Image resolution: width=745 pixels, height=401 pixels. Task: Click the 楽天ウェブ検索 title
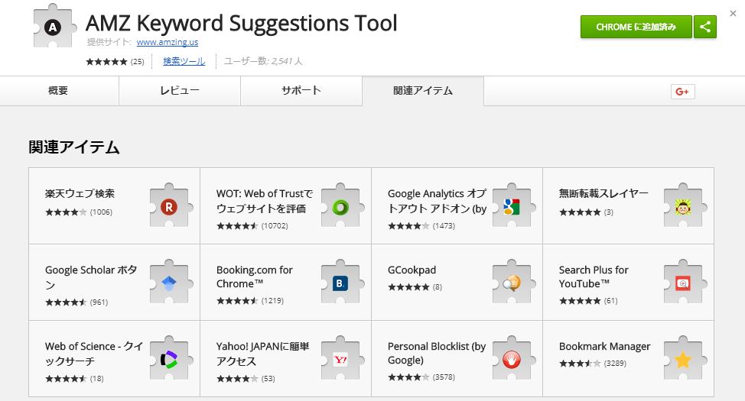(x=80, y=193)
